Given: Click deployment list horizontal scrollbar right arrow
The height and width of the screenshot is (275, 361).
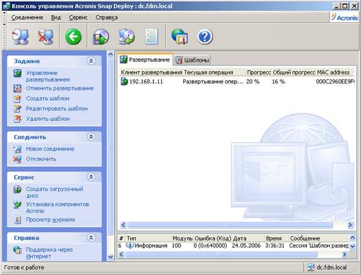Looking at the screenshot, I should 350,225.
